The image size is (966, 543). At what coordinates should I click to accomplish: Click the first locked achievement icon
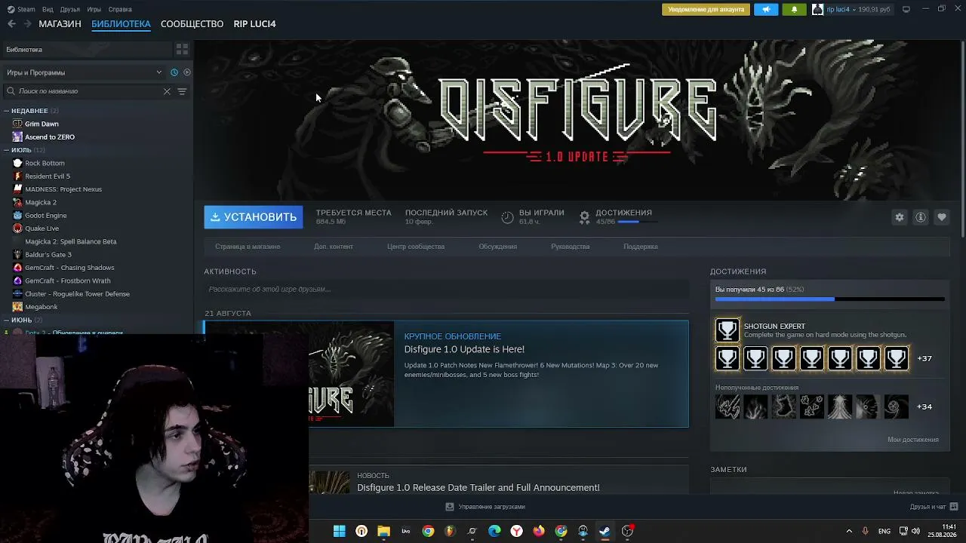pyautogui.click(x=728, y=406)
